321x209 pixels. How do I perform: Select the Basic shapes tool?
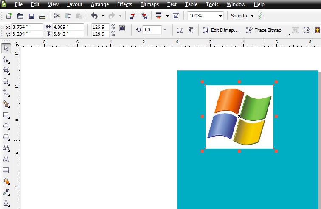point(6,148)
